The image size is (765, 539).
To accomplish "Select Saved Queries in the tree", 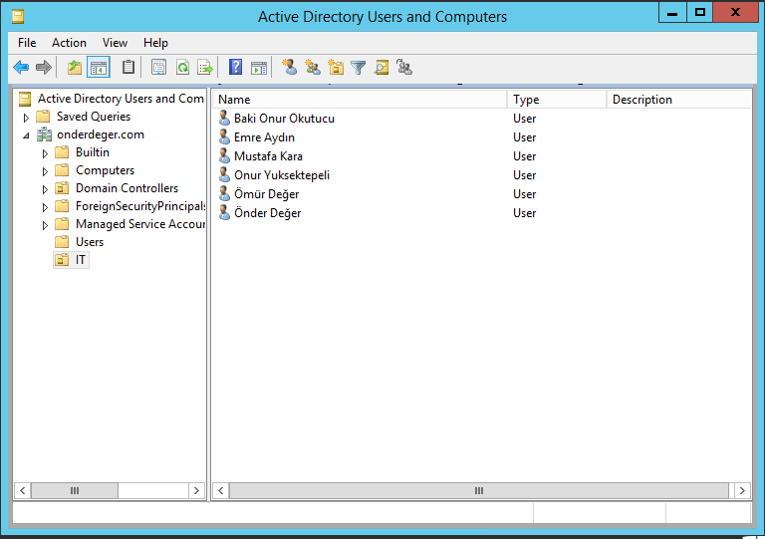I will (94, 117).
